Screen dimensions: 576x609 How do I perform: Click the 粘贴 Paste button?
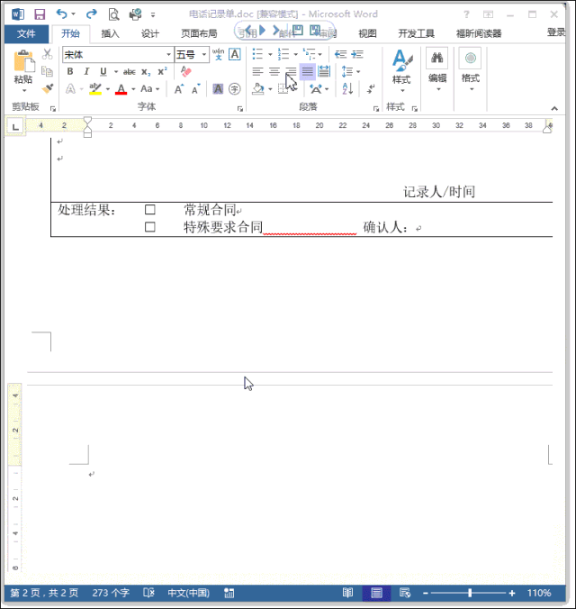pyautogui.click(x=23, y=68)
